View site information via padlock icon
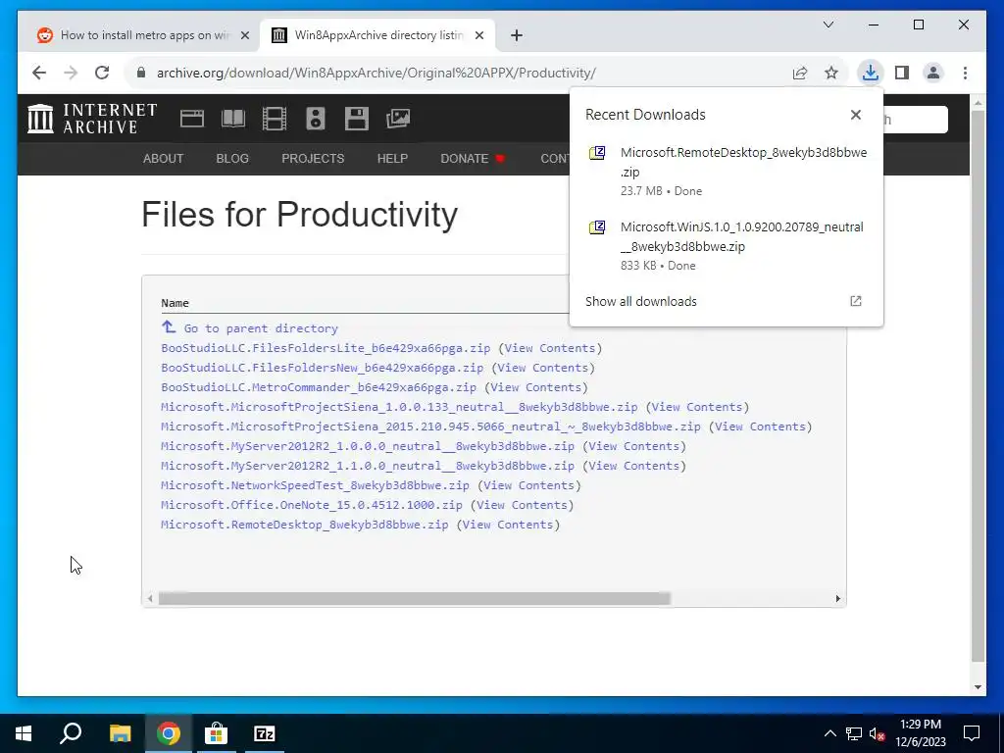This screenshot has height=753, width=1004. click(141, 73)
